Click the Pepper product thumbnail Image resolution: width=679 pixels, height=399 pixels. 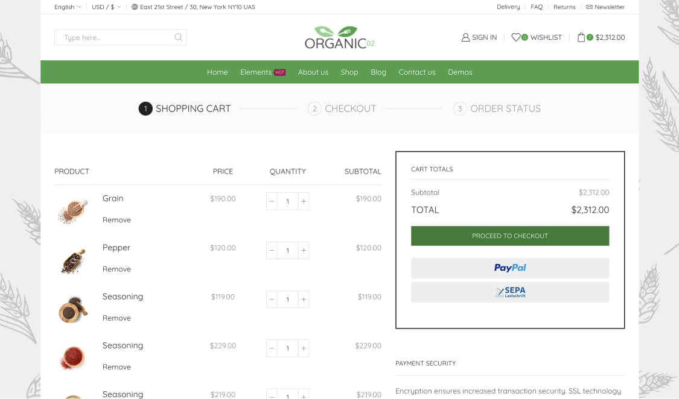[x=73, y=260]
